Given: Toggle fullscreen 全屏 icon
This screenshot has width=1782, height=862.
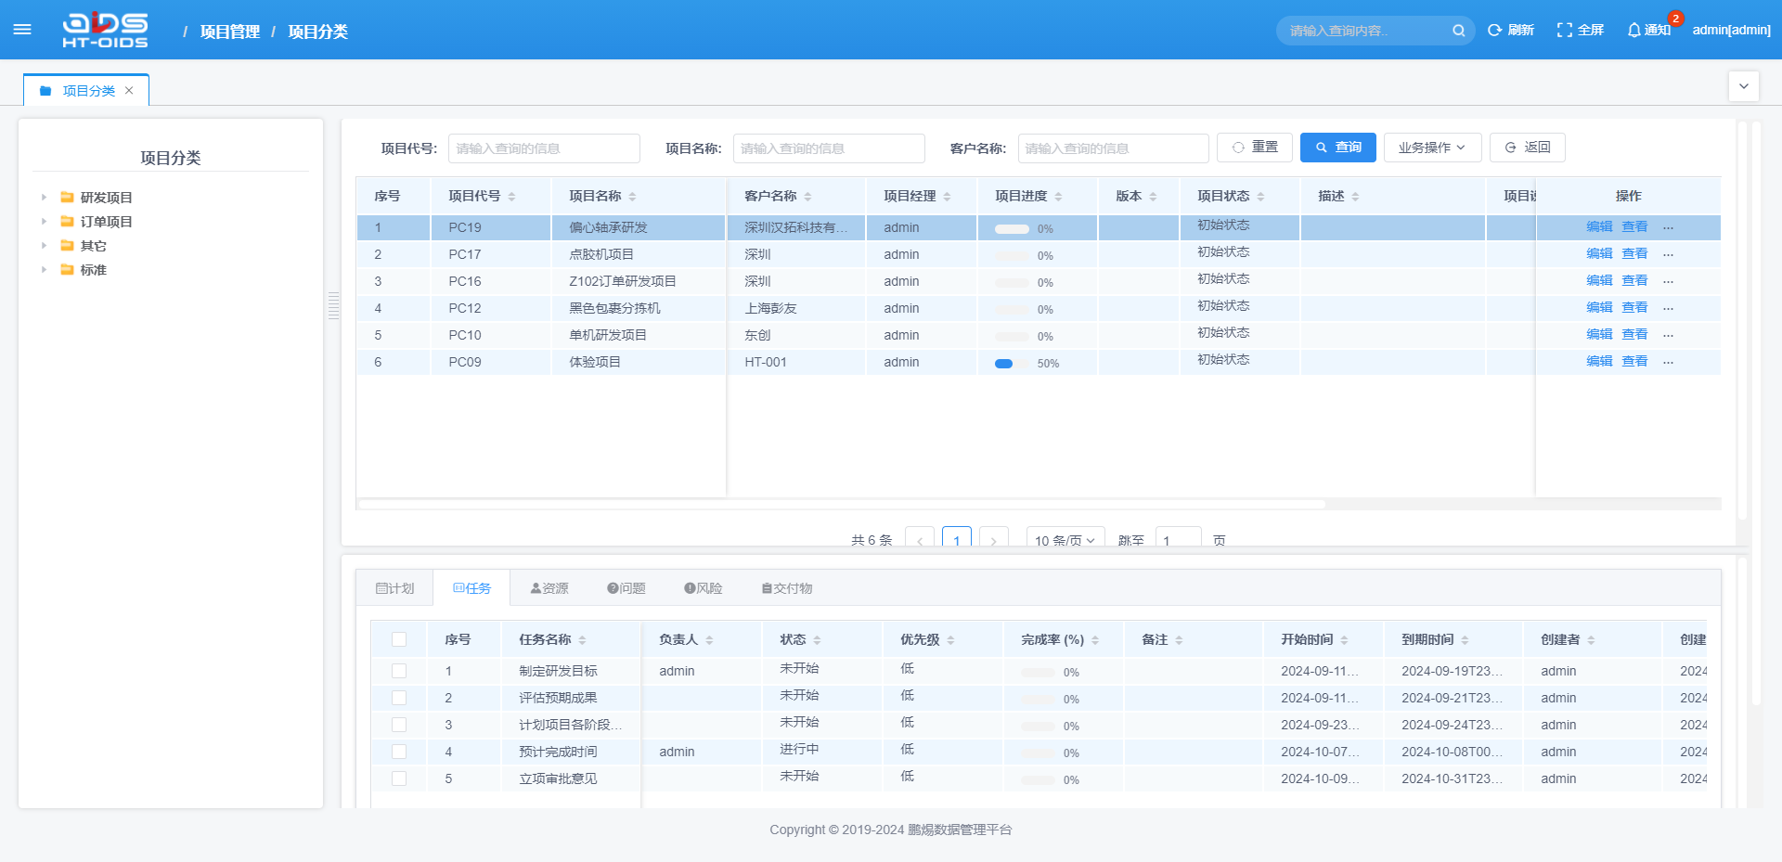Looking at the screenshot, I should point(1565,30).
